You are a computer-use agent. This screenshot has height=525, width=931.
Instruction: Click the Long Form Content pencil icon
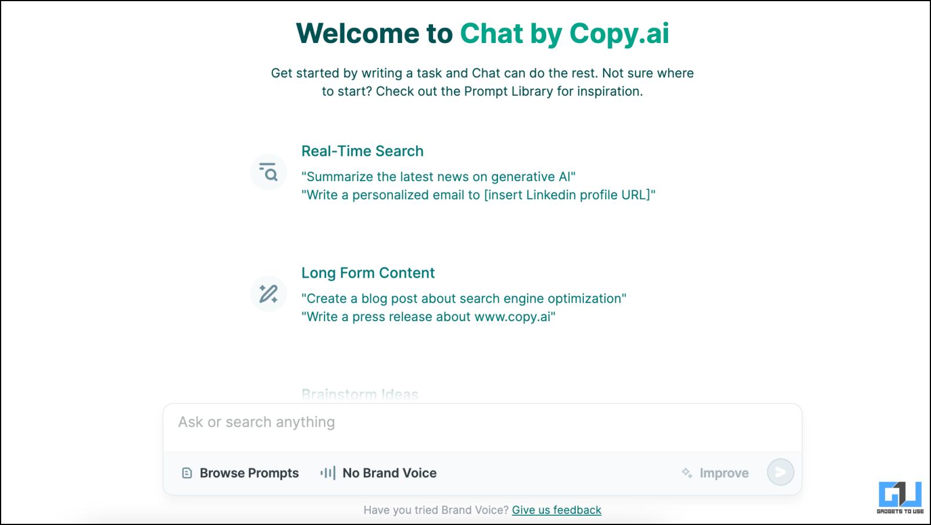(x=268, y=294)
